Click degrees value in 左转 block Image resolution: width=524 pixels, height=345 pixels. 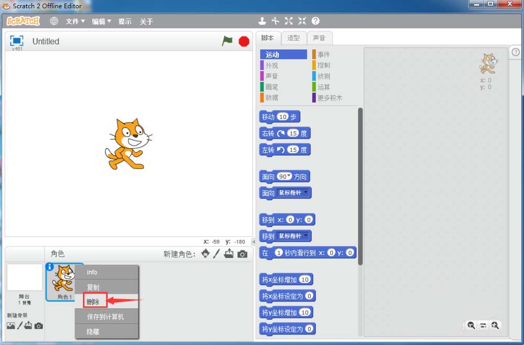coord(293,150)
